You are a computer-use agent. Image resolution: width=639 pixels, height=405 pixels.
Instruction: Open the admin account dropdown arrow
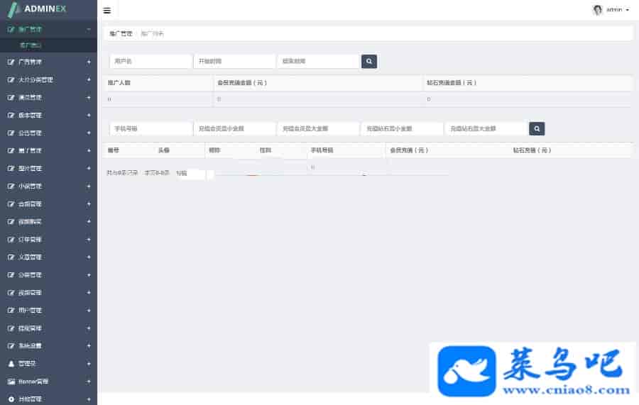click(628, 10)
